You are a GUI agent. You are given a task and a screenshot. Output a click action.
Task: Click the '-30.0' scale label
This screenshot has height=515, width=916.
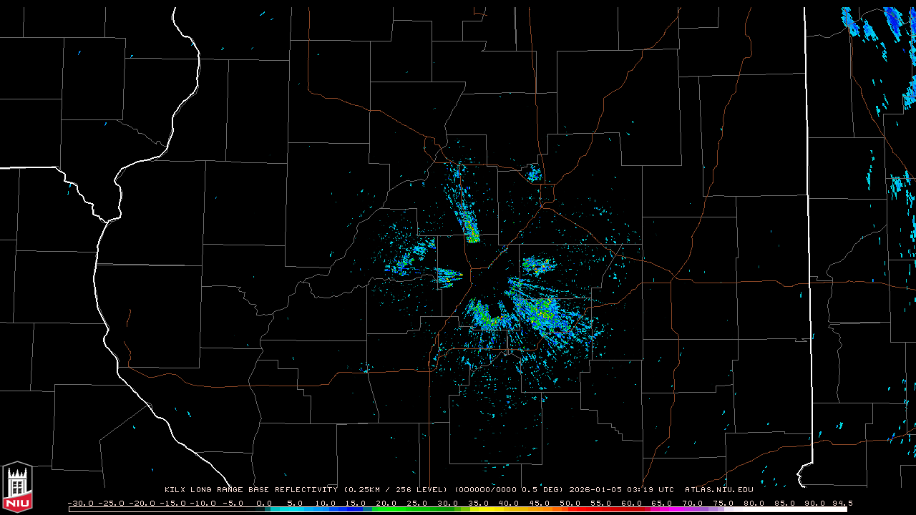coord(80,503)
